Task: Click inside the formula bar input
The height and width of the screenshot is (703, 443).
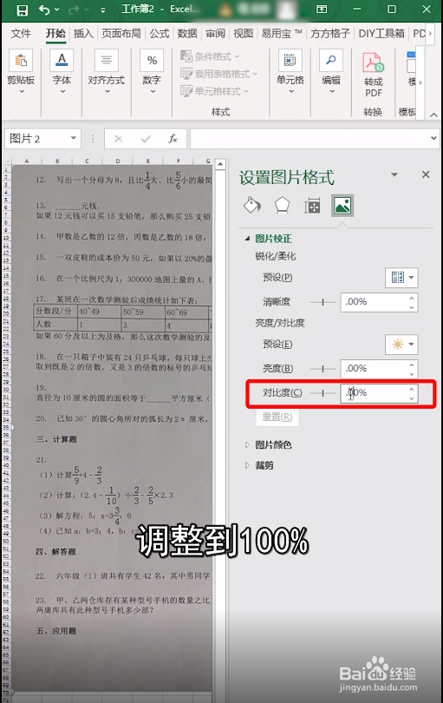Action: pos(309,139)
